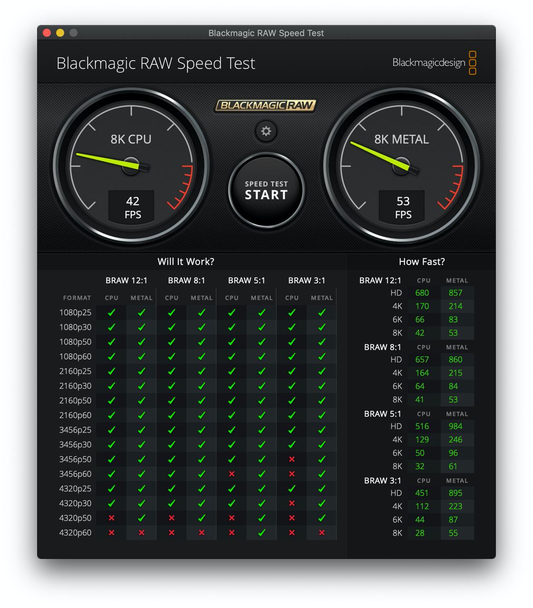
Task: Click the 8K METAL gauge dial
Action: point(402,166)
